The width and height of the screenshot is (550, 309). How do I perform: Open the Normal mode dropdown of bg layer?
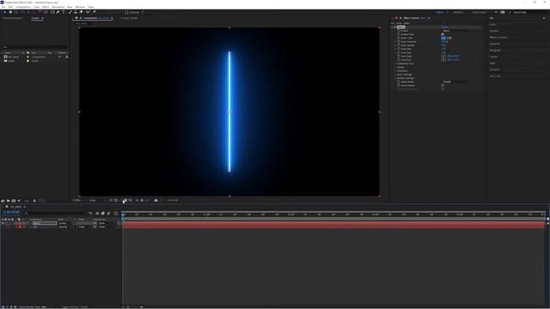[66, 227]
